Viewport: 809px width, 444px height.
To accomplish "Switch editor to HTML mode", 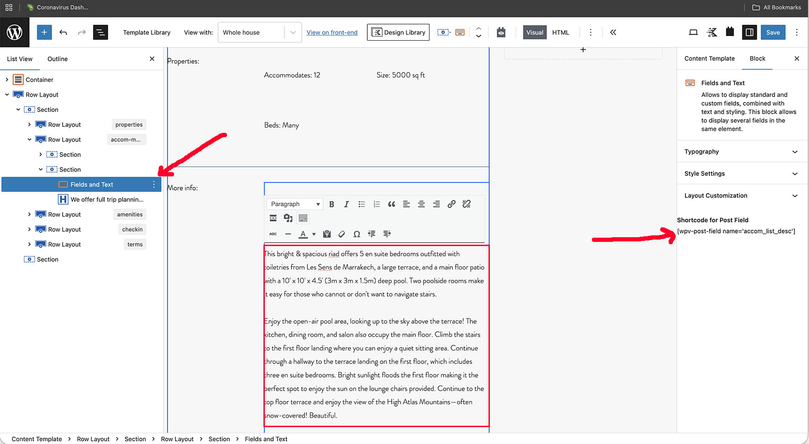I will click(560, 32).
